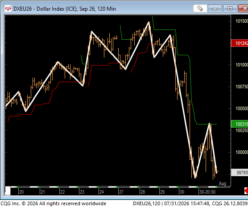Click the 30-20:00 time axis label
Image resolution: width=248 pixels, height=207 pixels.
tap(207, 192)
